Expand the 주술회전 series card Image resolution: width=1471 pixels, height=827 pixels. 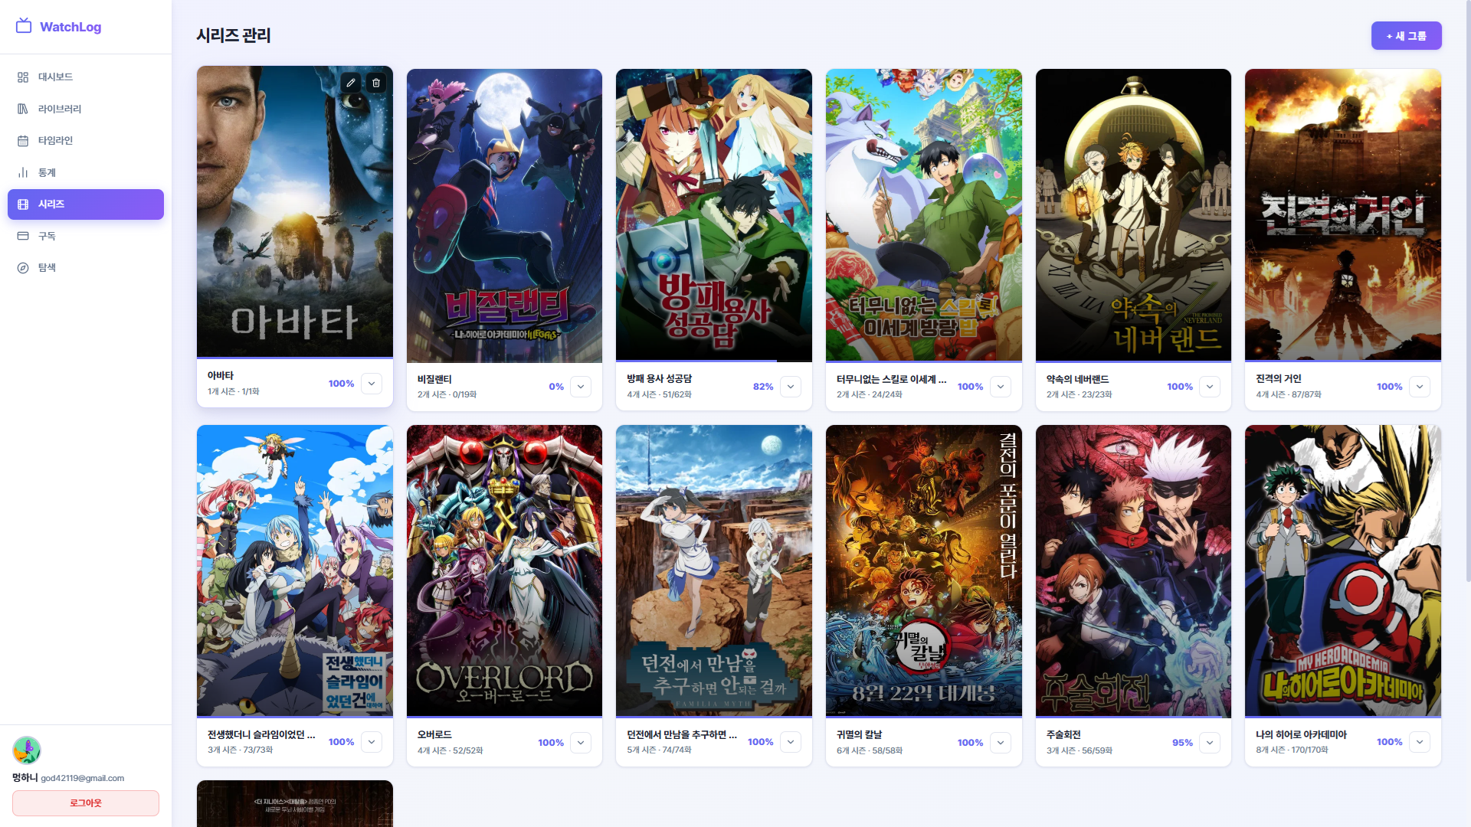pos(1210,743)
